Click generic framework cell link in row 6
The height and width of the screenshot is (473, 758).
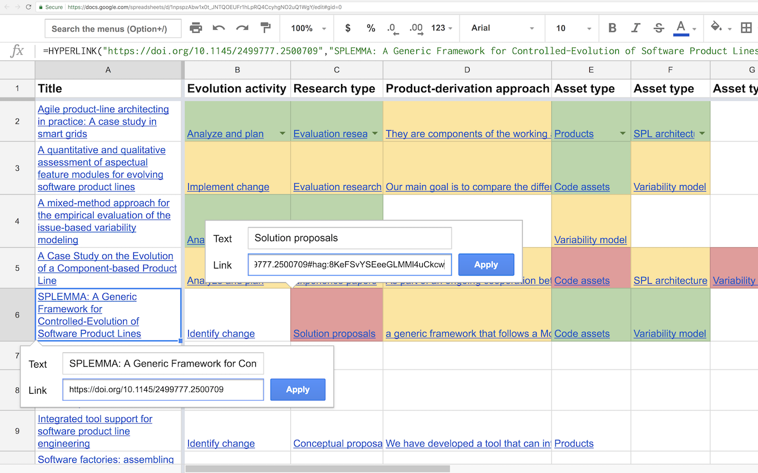click(468, 333)
